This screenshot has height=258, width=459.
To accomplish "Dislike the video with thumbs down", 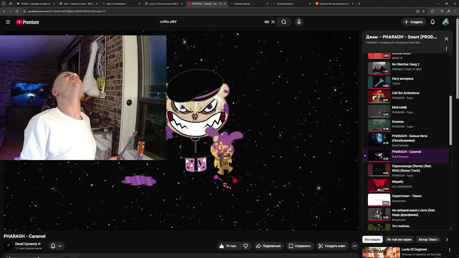I will click(x=246, y=246).
